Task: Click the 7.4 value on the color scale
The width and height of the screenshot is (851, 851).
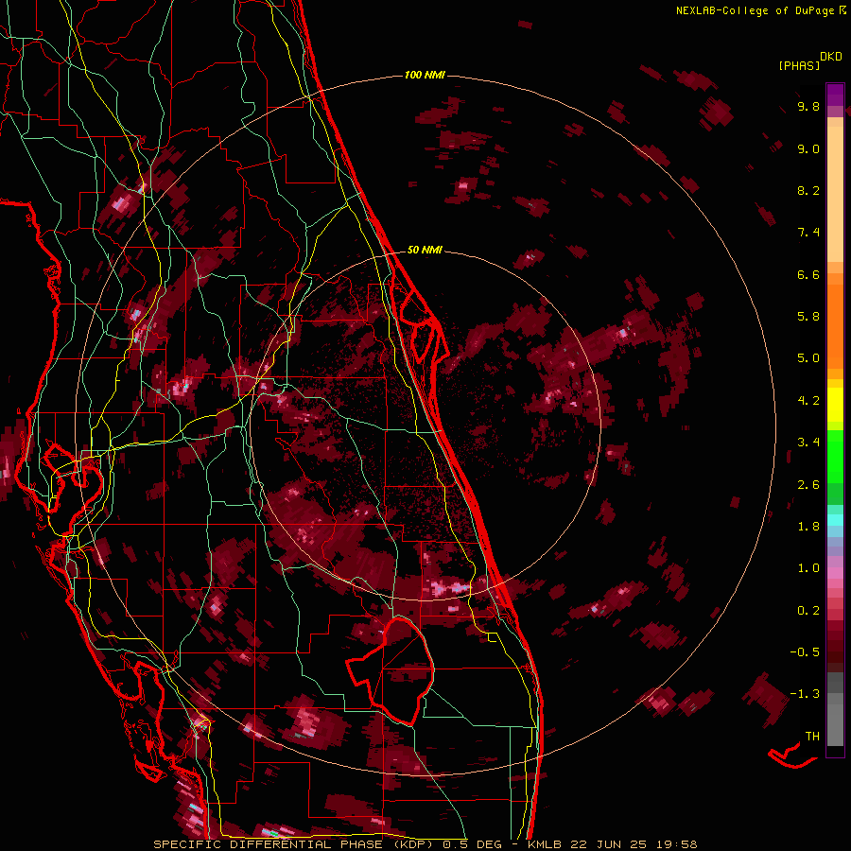Action: click(808, 233)
